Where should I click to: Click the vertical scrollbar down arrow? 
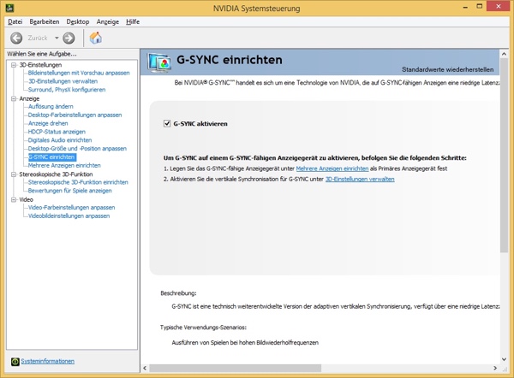point(504,359)
